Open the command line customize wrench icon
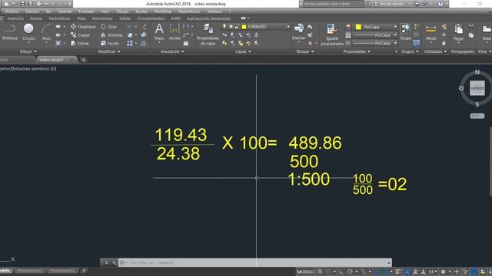492x276 pixels. (114, 262)
